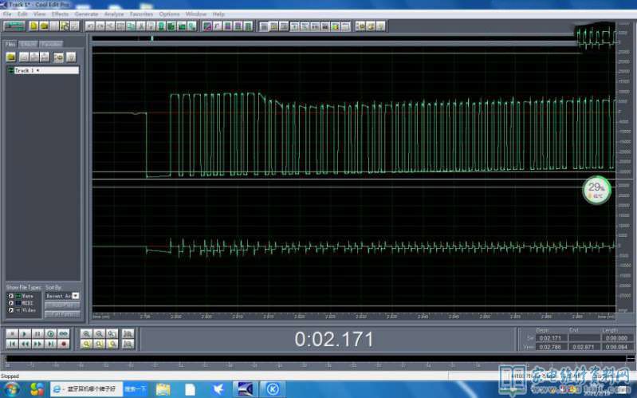Open the Help menu
Image resolution: width=637 pixels, height=398 pixels.
coord(218,14)
